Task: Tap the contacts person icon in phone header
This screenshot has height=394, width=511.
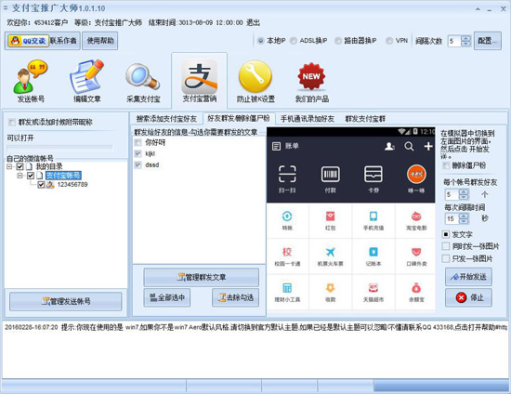Action: click(389, 146)
